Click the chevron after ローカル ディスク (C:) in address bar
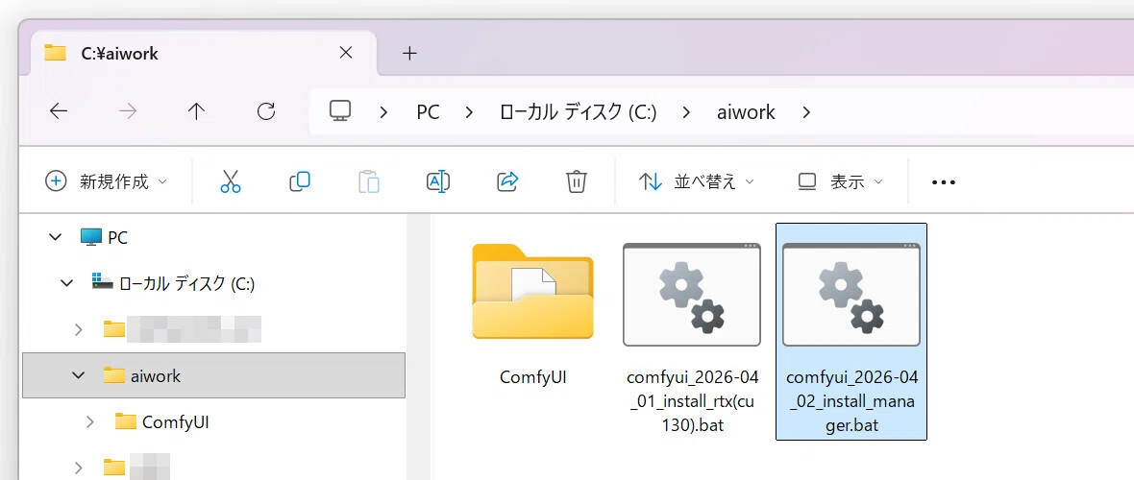Viewport: 1134px width, 480px height. [686, 112]
